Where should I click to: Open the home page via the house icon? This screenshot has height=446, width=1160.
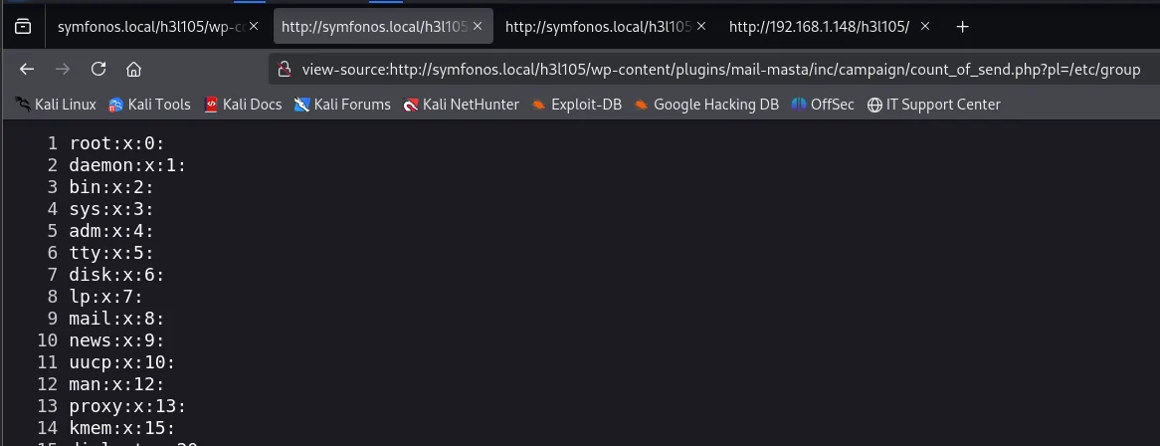pos(134,69)
